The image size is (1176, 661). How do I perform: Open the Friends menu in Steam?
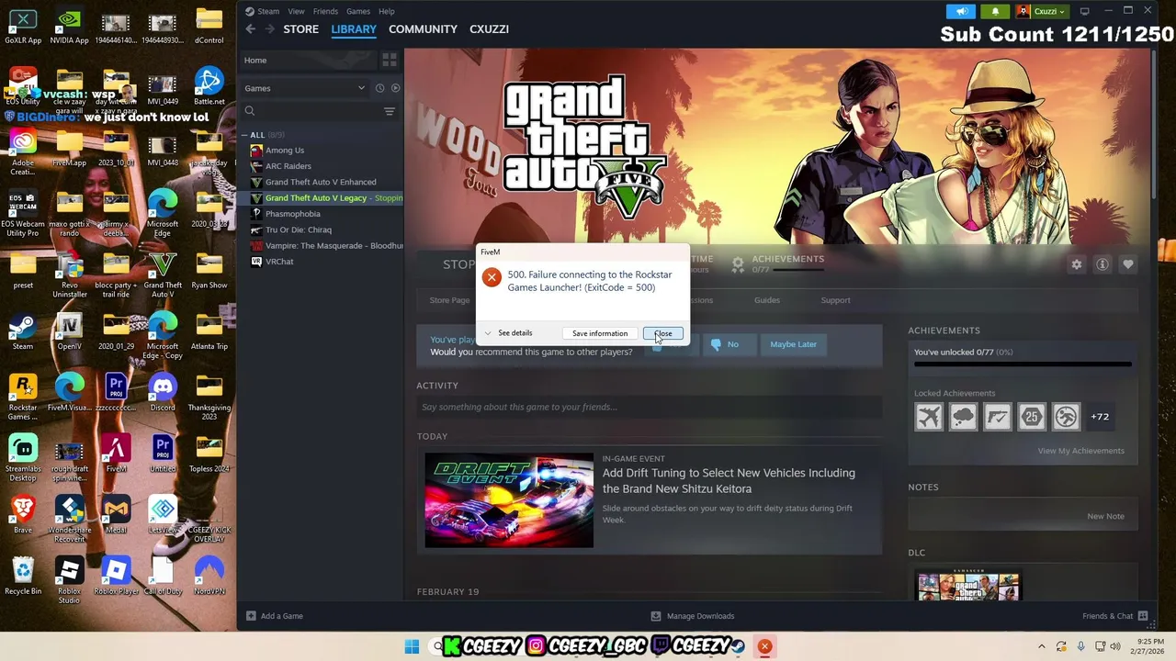click(x=325, y=11)
